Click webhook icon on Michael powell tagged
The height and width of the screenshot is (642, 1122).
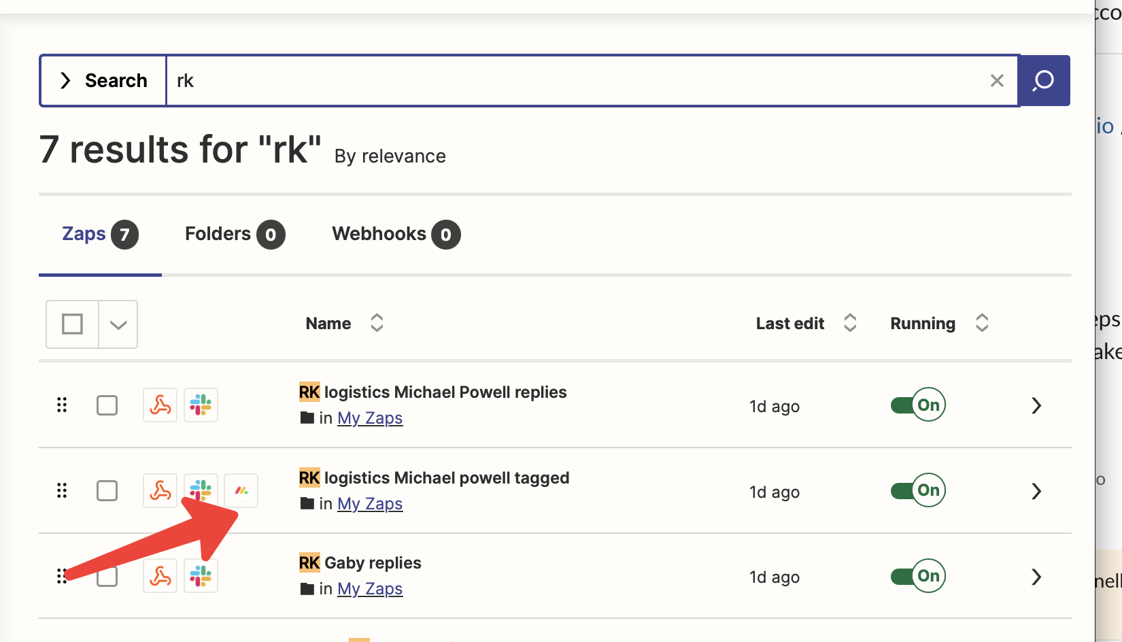[x=160, y=490]
